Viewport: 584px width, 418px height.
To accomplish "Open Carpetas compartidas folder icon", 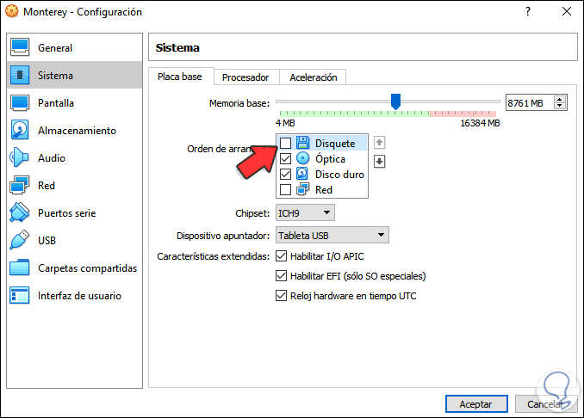I will [x=20, y=268].
